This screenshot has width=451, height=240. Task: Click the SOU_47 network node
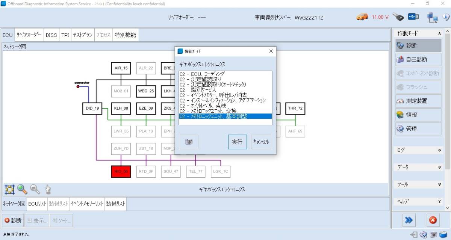171,171
